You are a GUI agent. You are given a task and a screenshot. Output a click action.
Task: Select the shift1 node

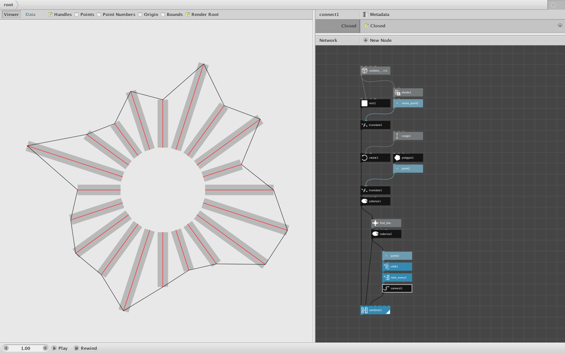397,267
